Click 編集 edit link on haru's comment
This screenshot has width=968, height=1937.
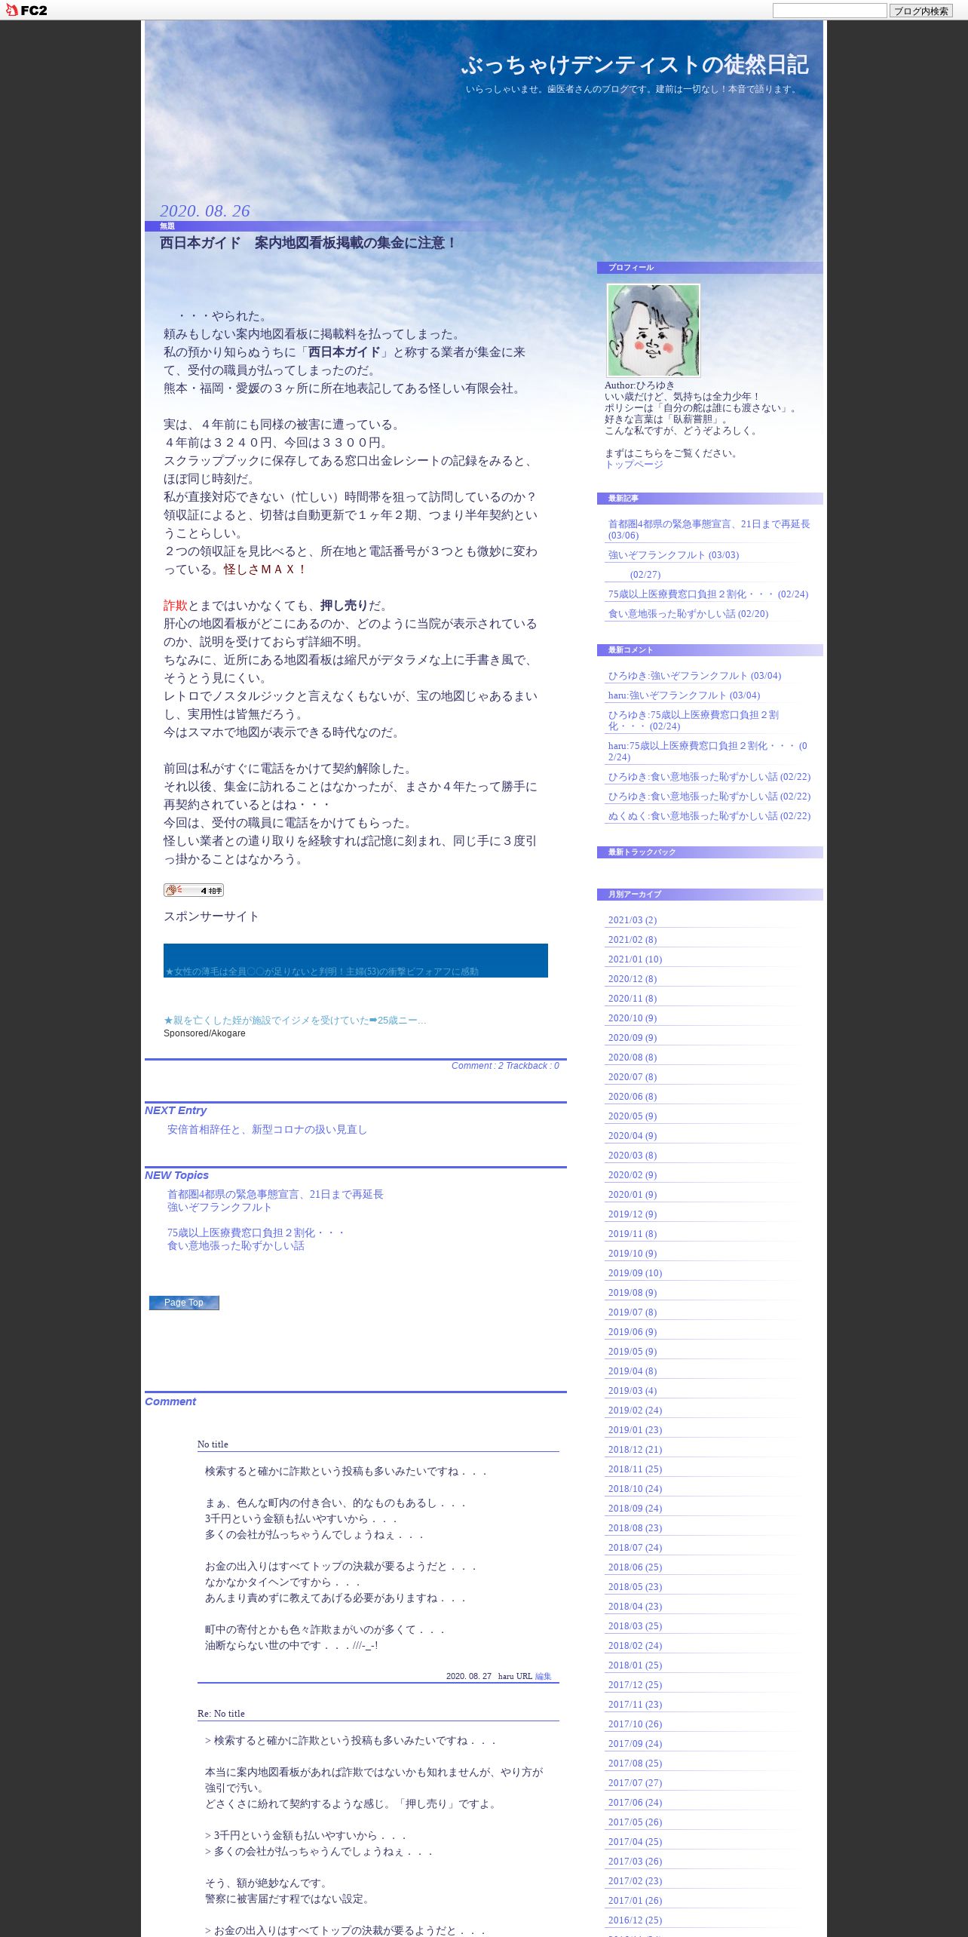[544, 1676]
